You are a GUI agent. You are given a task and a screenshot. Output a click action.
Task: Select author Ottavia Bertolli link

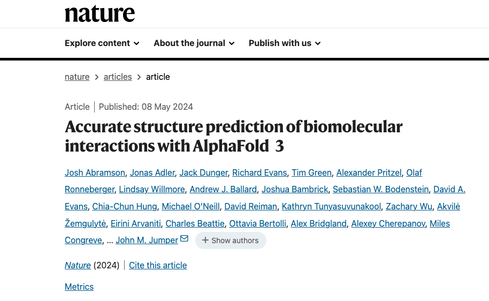point(257,223)
